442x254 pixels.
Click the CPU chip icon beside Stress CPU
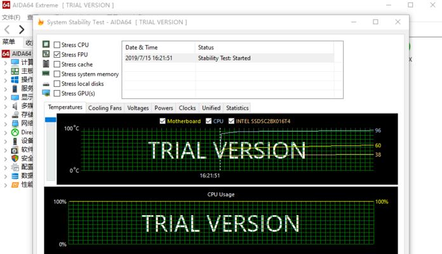46,44
